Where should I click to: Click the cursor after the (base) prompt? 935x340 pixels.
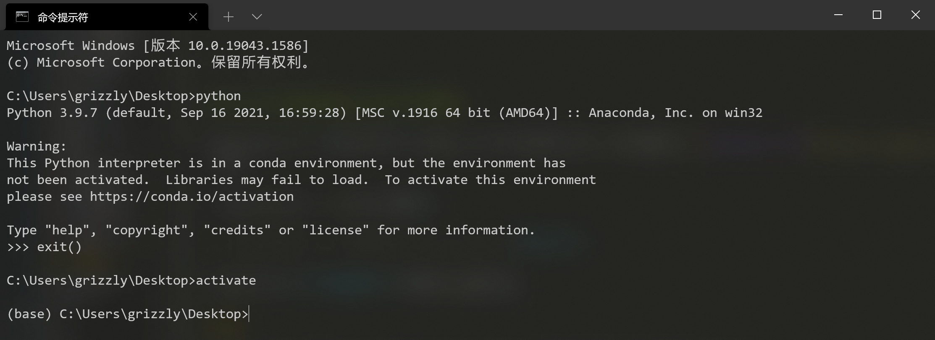(x=250, y=314)
